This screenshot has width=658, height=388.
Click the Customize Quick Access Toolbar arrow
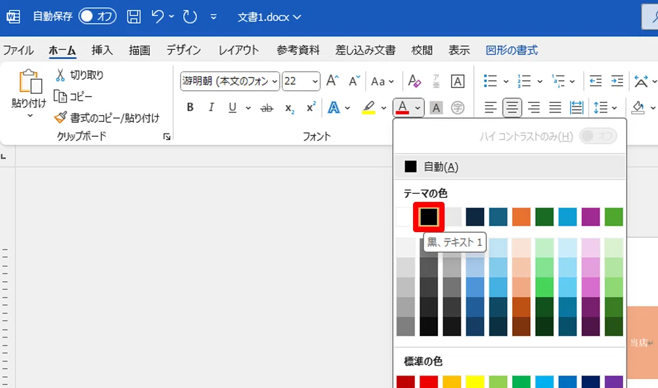[213, 17]
